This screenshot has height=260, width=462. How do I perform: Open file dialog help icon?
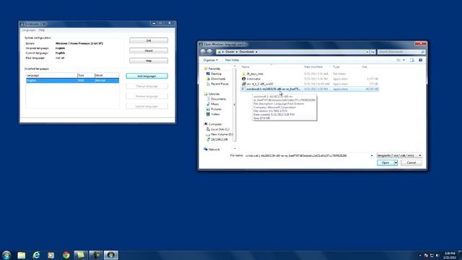pyautogui.click(x=420, y=60)
